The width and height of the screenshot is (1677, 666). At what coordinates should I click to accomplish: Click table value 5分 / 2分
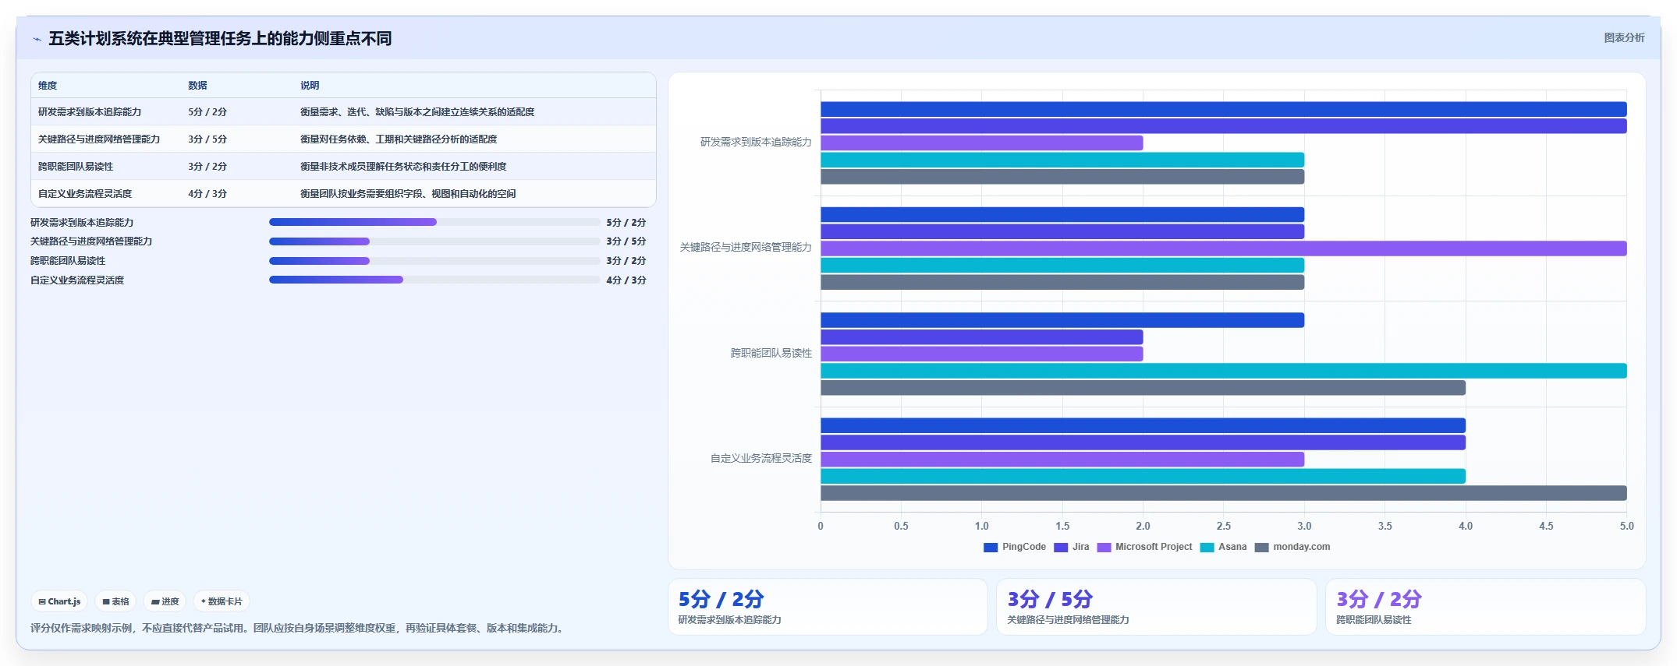(207, 112)
